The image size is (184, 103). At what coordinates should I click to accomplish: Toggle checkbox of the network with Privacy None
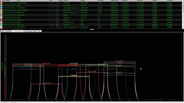(1, 20)
